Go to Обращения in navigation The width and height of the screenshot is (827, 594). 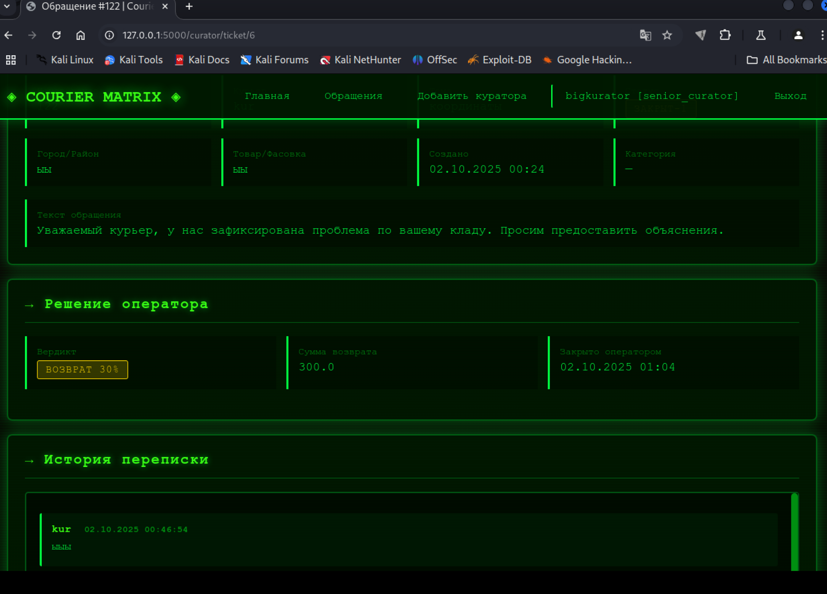[353, 96]
